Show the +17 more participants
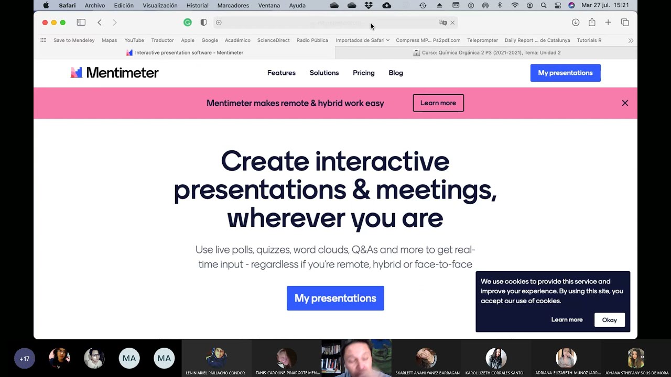 (25, 359)
